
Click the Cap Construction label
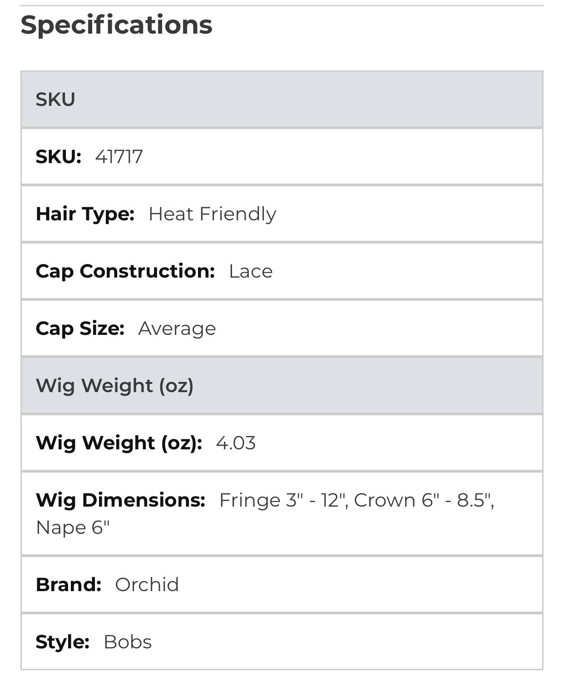coord(125,271)
